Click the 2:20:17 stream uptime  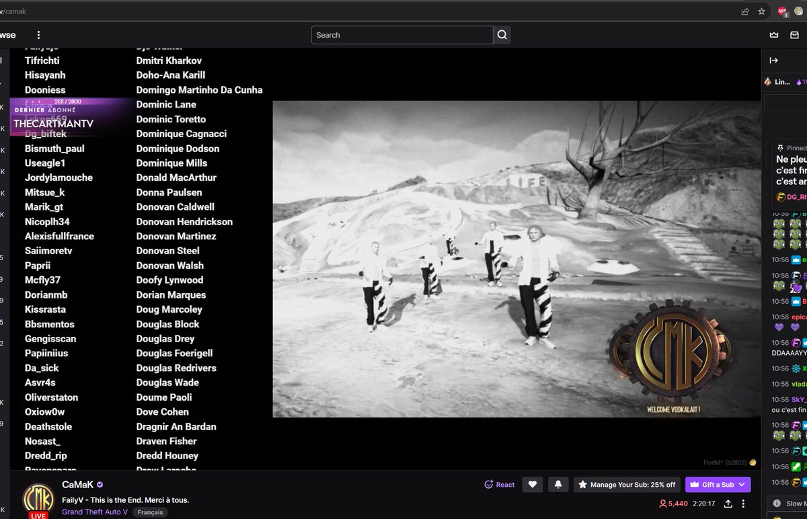[703, 504]
